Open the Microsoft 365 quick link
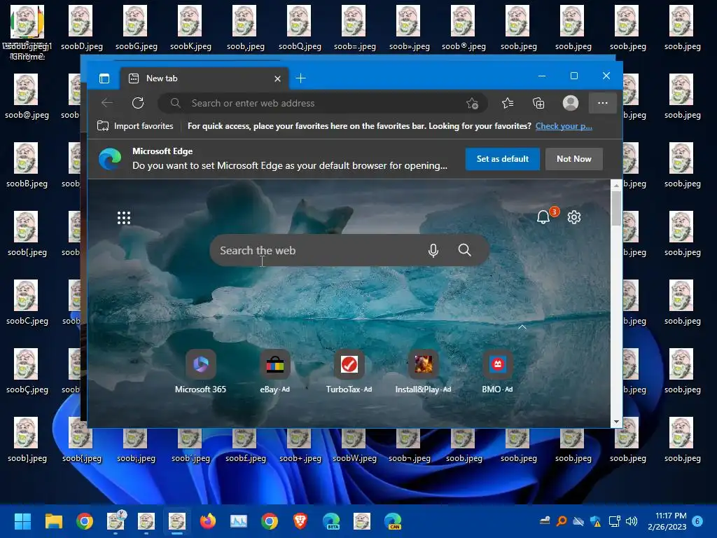Screen dimensions: 717x538 tap(201, 371)
